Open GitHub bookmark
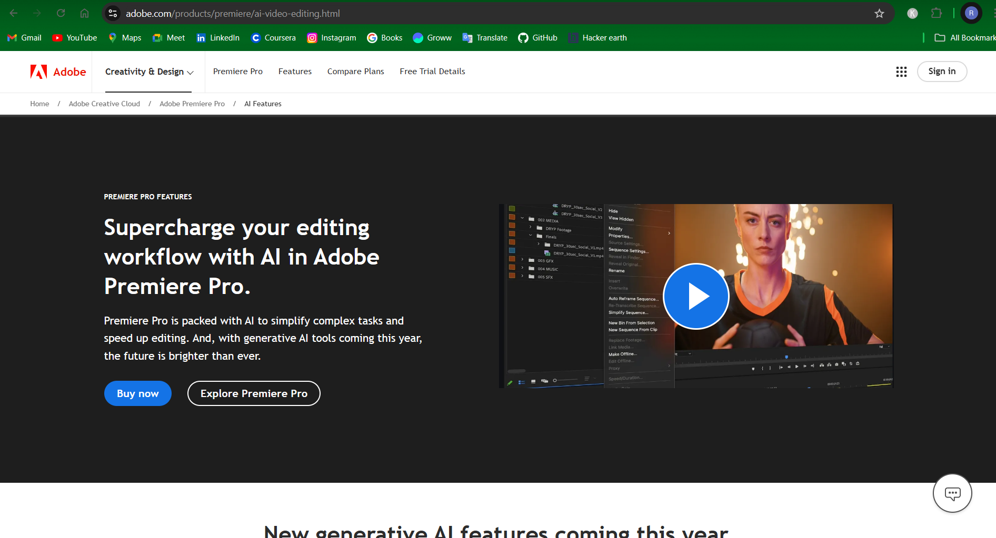This screenshot has width=996, height=538. 537,38
